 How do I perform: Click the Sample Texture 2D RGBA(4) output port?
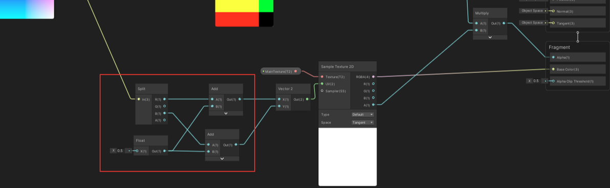pyautogui.click(x=374, y=77)
